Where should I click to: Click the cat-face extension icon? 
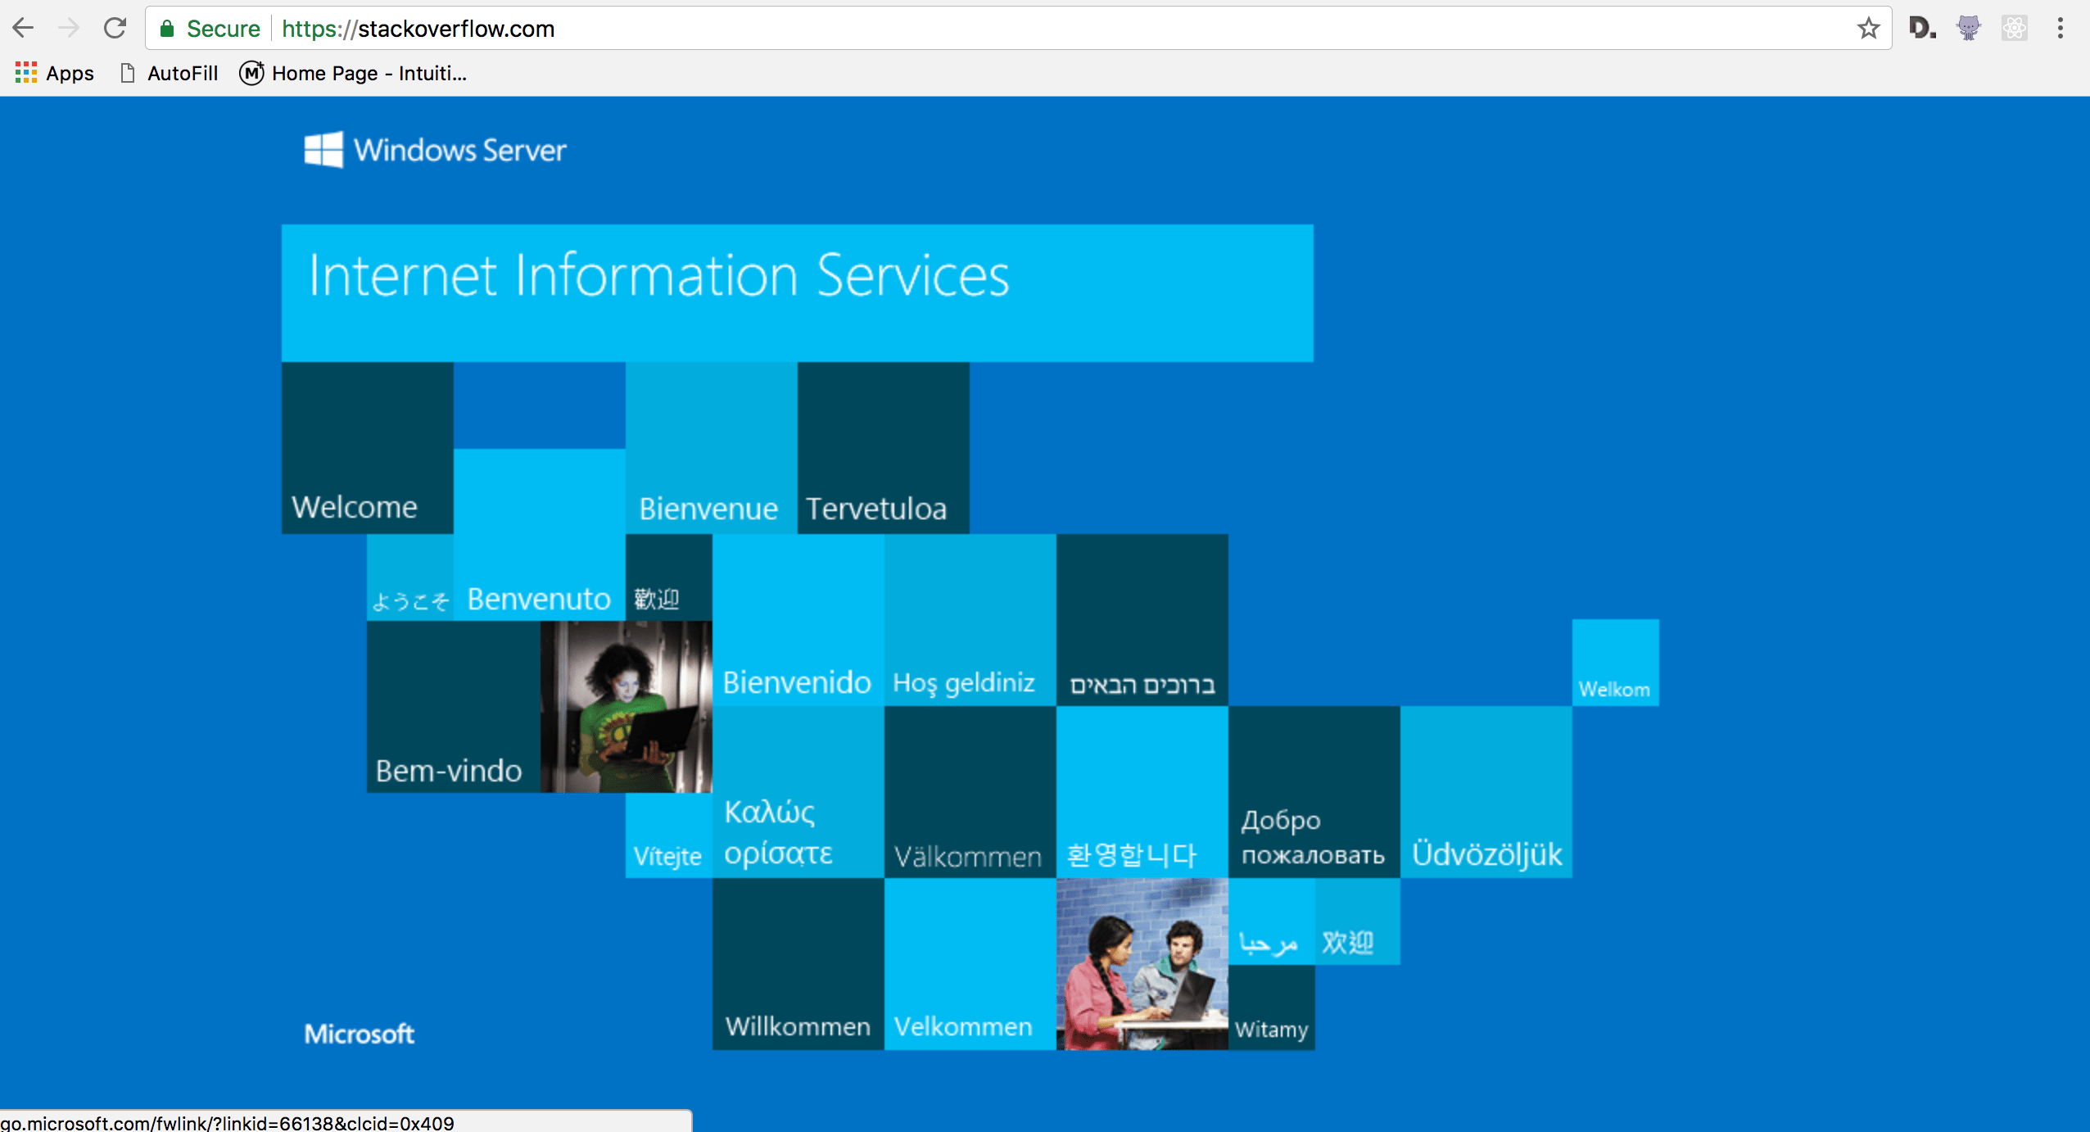pyautogui.click(x=1968, y=29)
